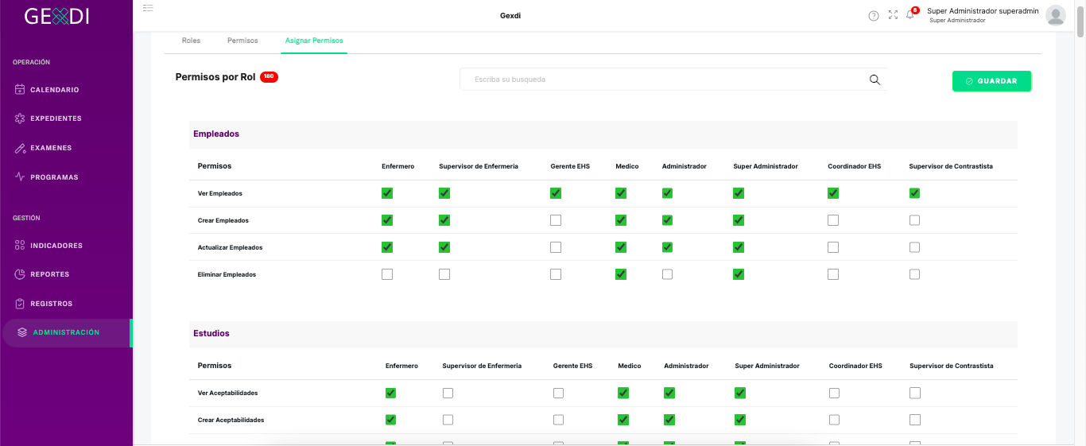Click 'Super Administrador superadmin' user name

(x=983, y=11)
